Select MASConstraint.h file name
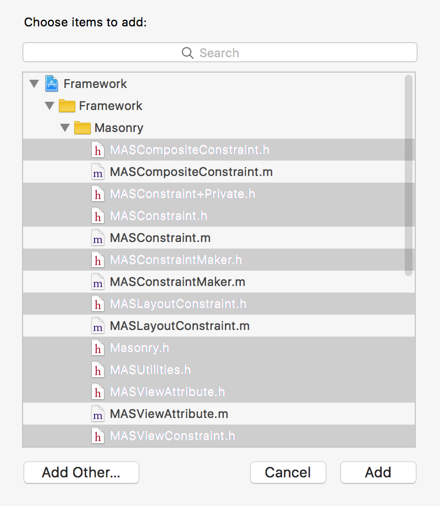Viewport: 440px width, 506px height. (158, 216)
